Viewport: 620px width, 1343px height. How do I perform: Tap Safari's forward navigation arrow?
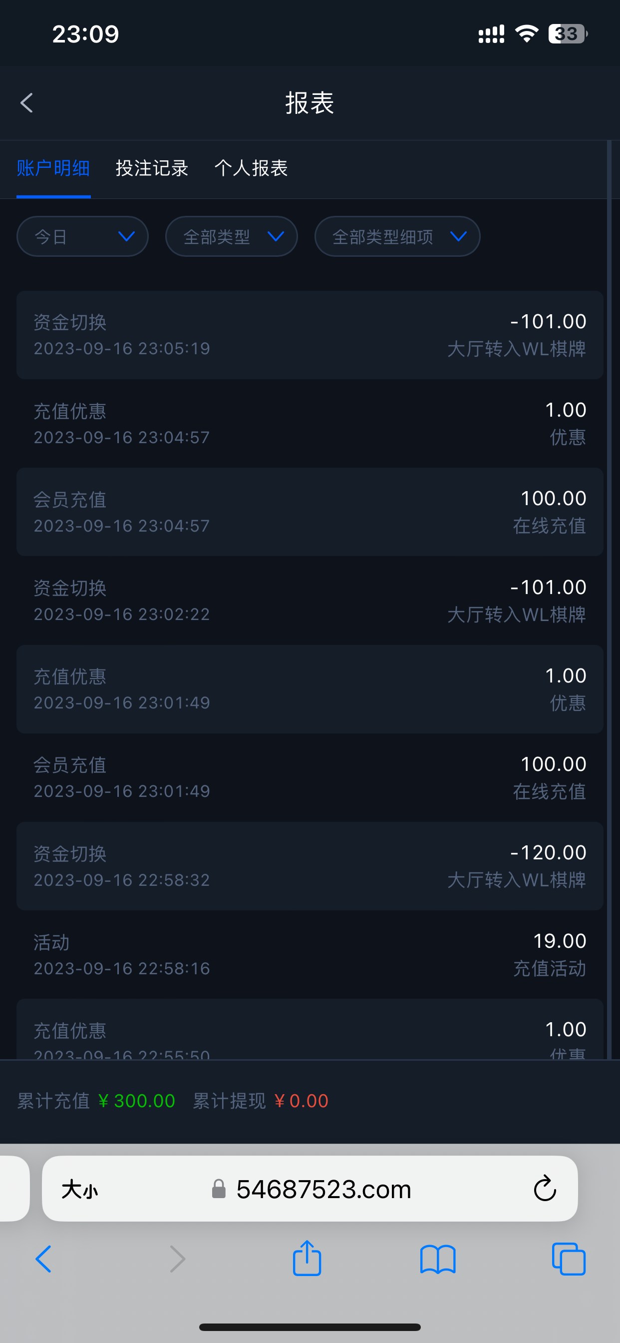pos(177,1259)
